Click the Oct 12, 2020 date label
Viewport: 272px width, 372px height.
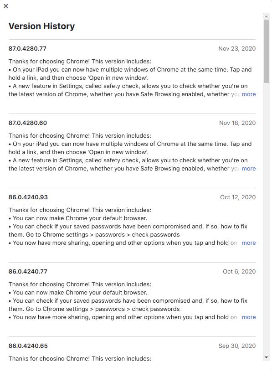click(237, 197)
